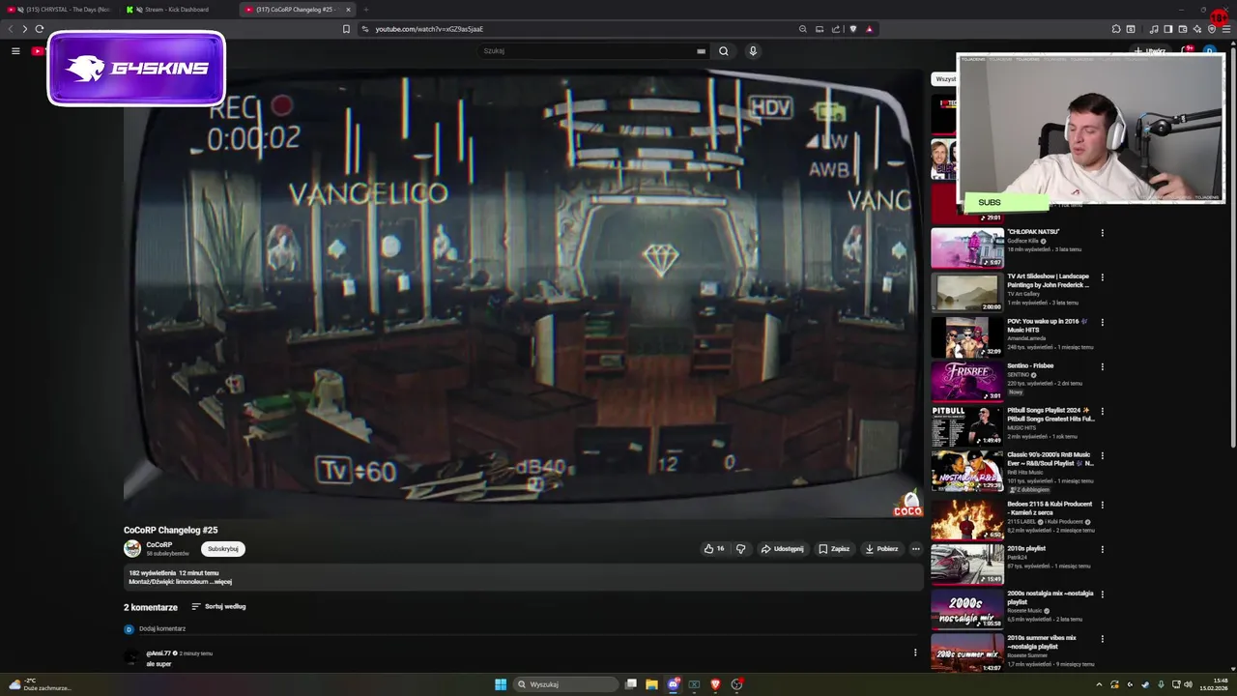Click the CoCoRP channel avatar

[x=132, y=549]
